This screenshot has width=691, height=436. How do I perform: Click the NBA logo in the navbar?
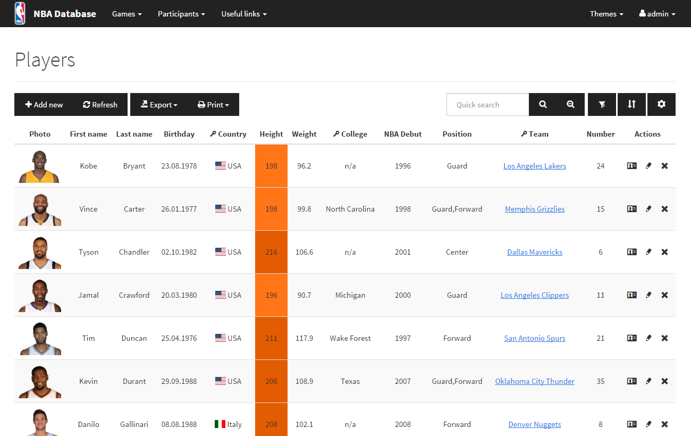tap(20, 13)
